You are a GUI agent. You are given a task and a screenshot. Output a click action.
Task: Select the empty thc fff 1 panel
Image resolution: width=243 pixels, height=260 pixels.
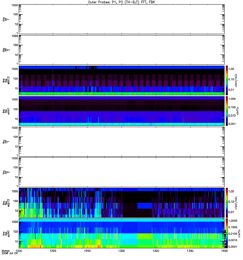click(121, 142)
